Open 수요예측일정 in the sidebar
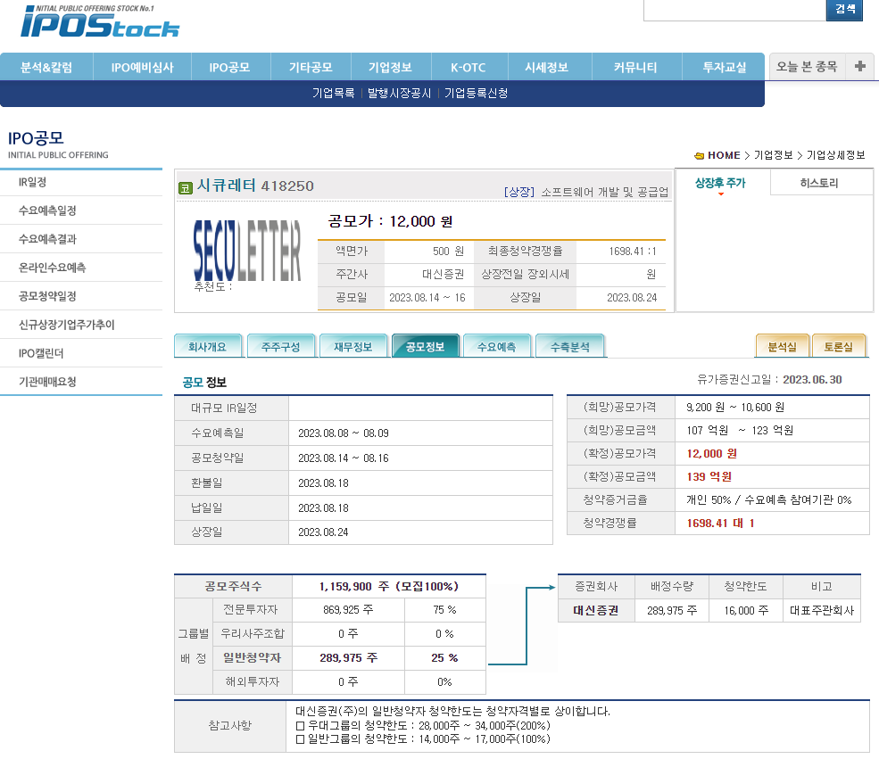The image size is (879, 759). [47, 210]
